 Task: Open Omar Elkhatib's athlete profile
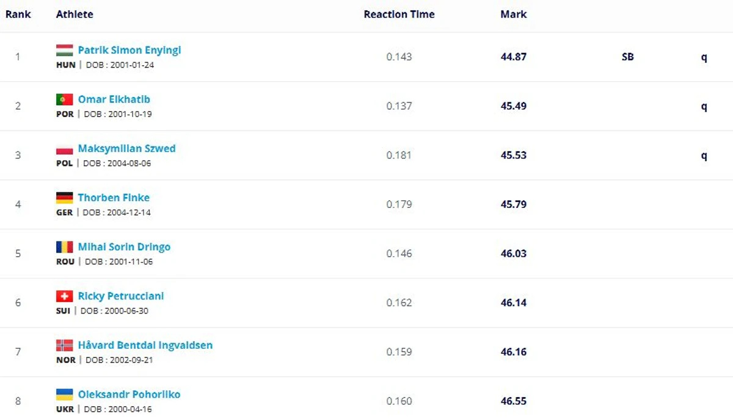114,99
